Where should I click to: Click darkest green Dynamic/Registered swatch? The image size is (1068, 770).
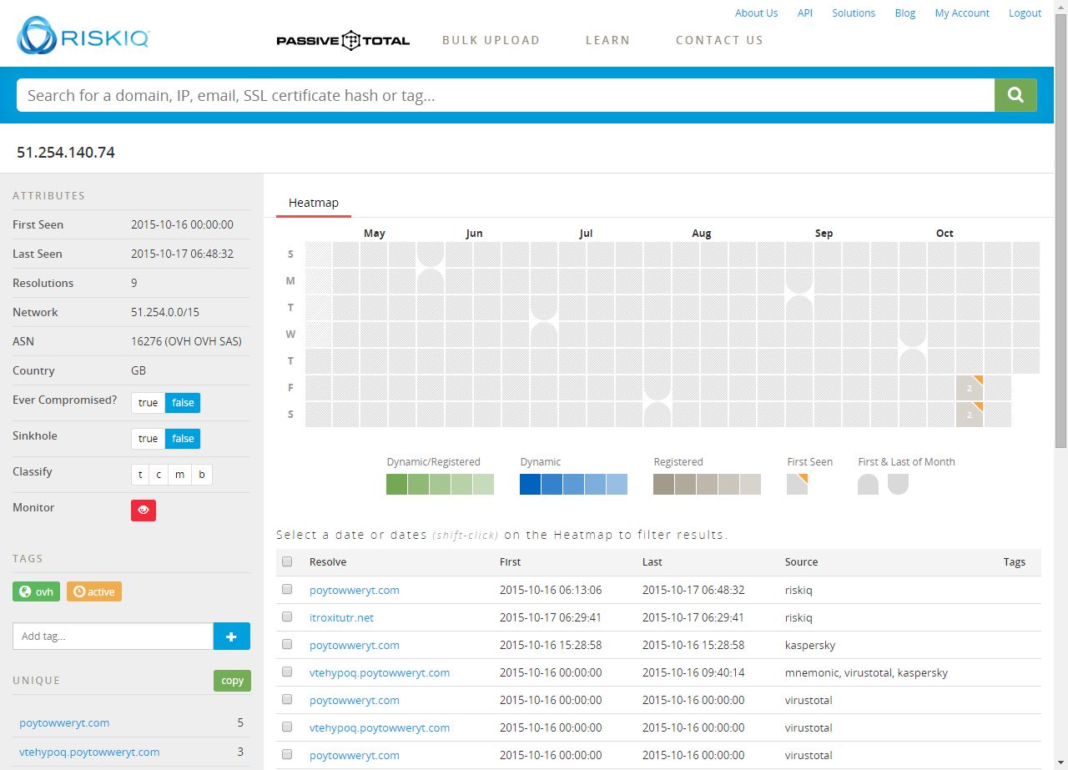pos(397,484)
